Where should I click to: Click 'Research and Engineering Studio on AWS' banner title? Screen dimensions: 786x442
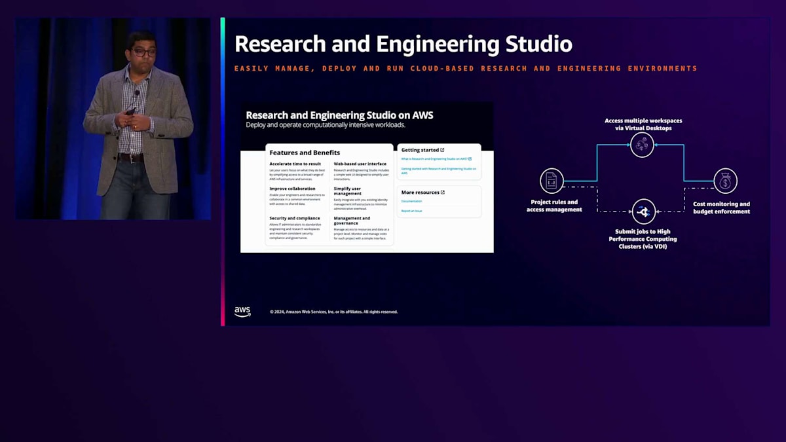(339, 115)
